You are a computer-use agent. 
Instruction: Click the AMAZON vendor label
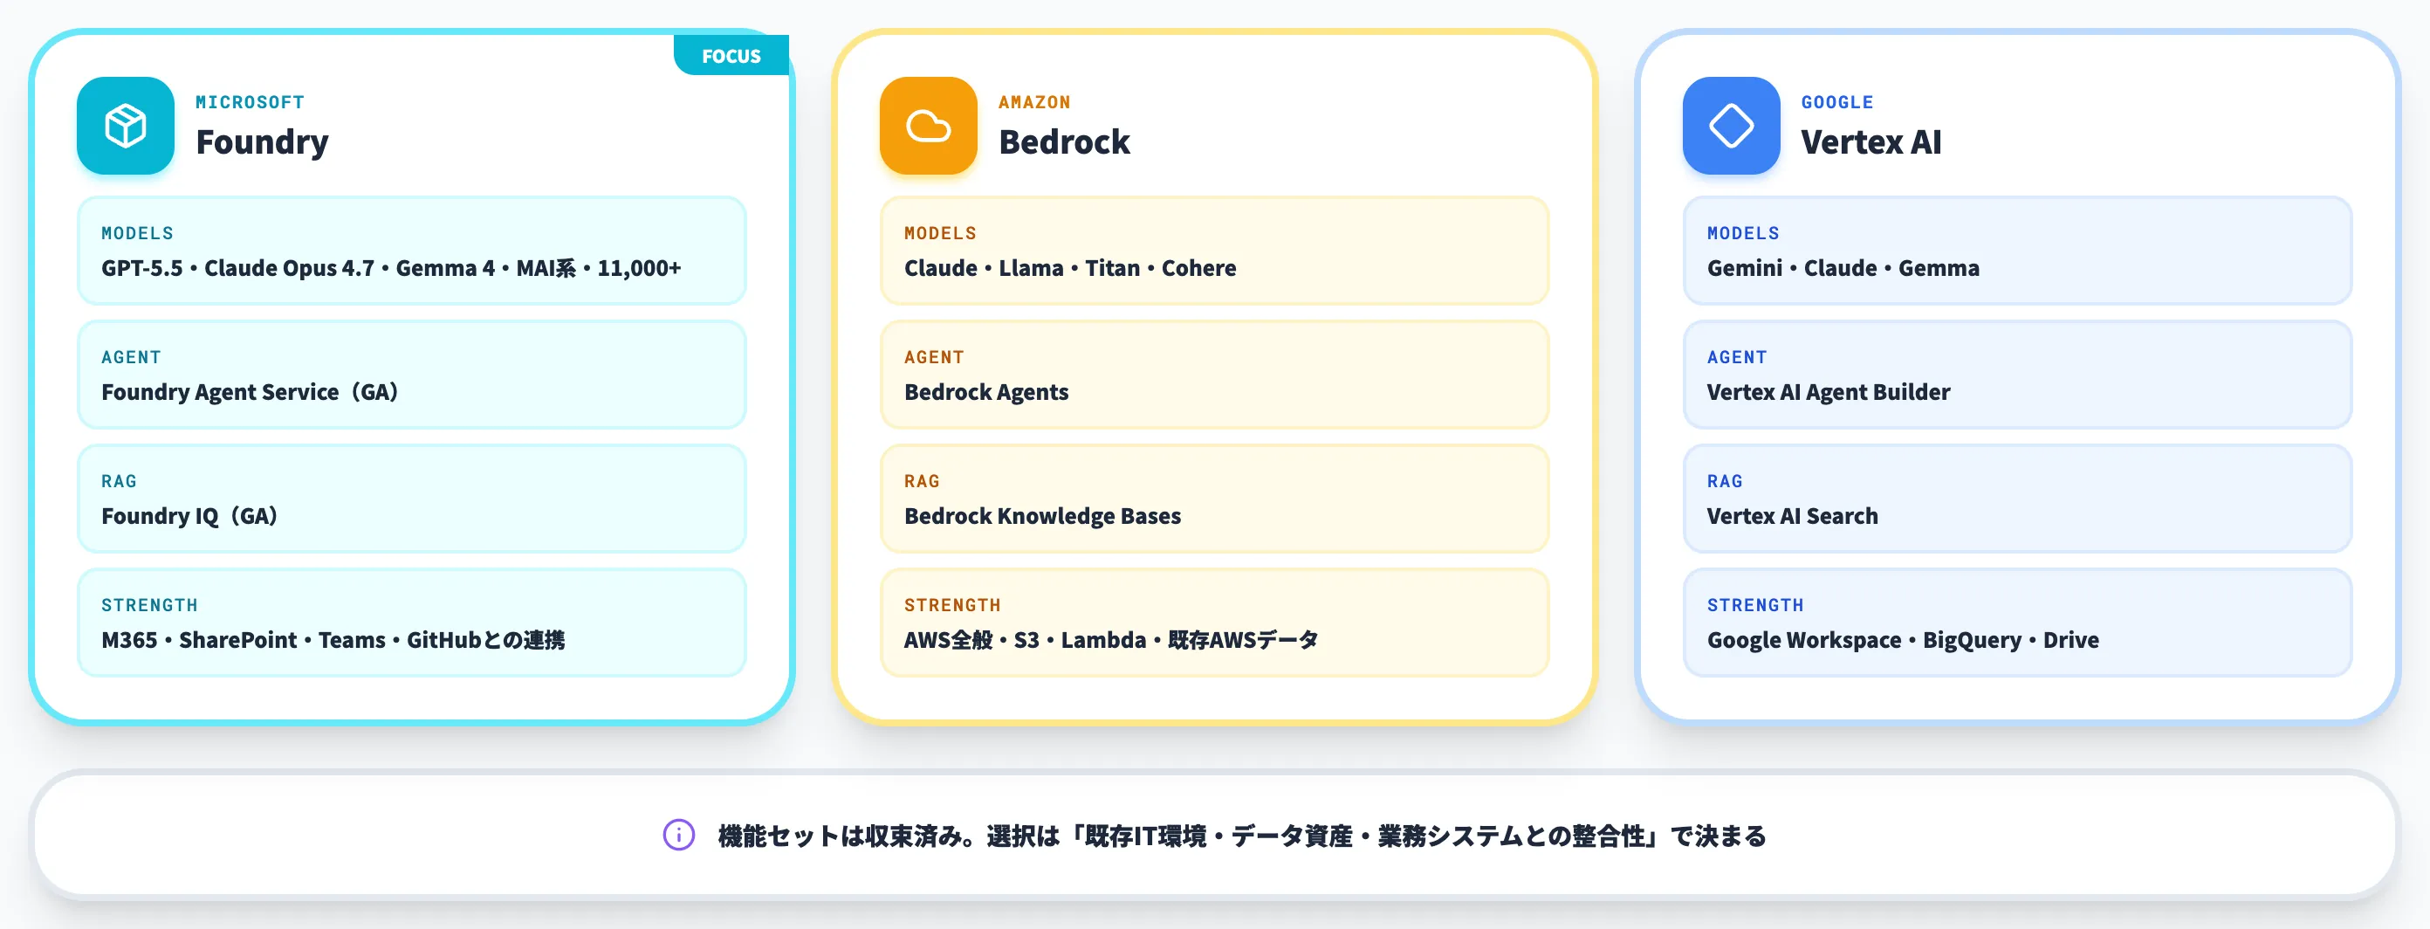point(1033,102)
